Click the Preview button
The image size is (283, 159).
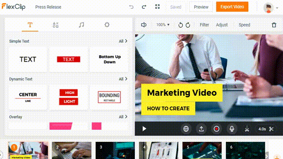click(x=201, y=7)
